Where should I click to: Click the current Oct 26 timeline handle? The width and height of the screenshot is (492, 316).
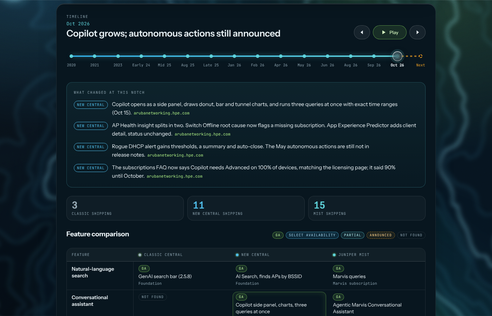[x=397, y=56]
